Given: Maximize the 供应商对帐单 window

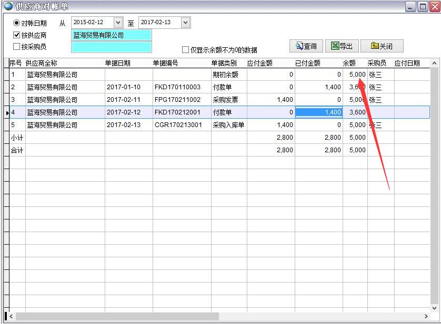Looking at the screenshot, I should pyautogui.click(x=422, y=7).
